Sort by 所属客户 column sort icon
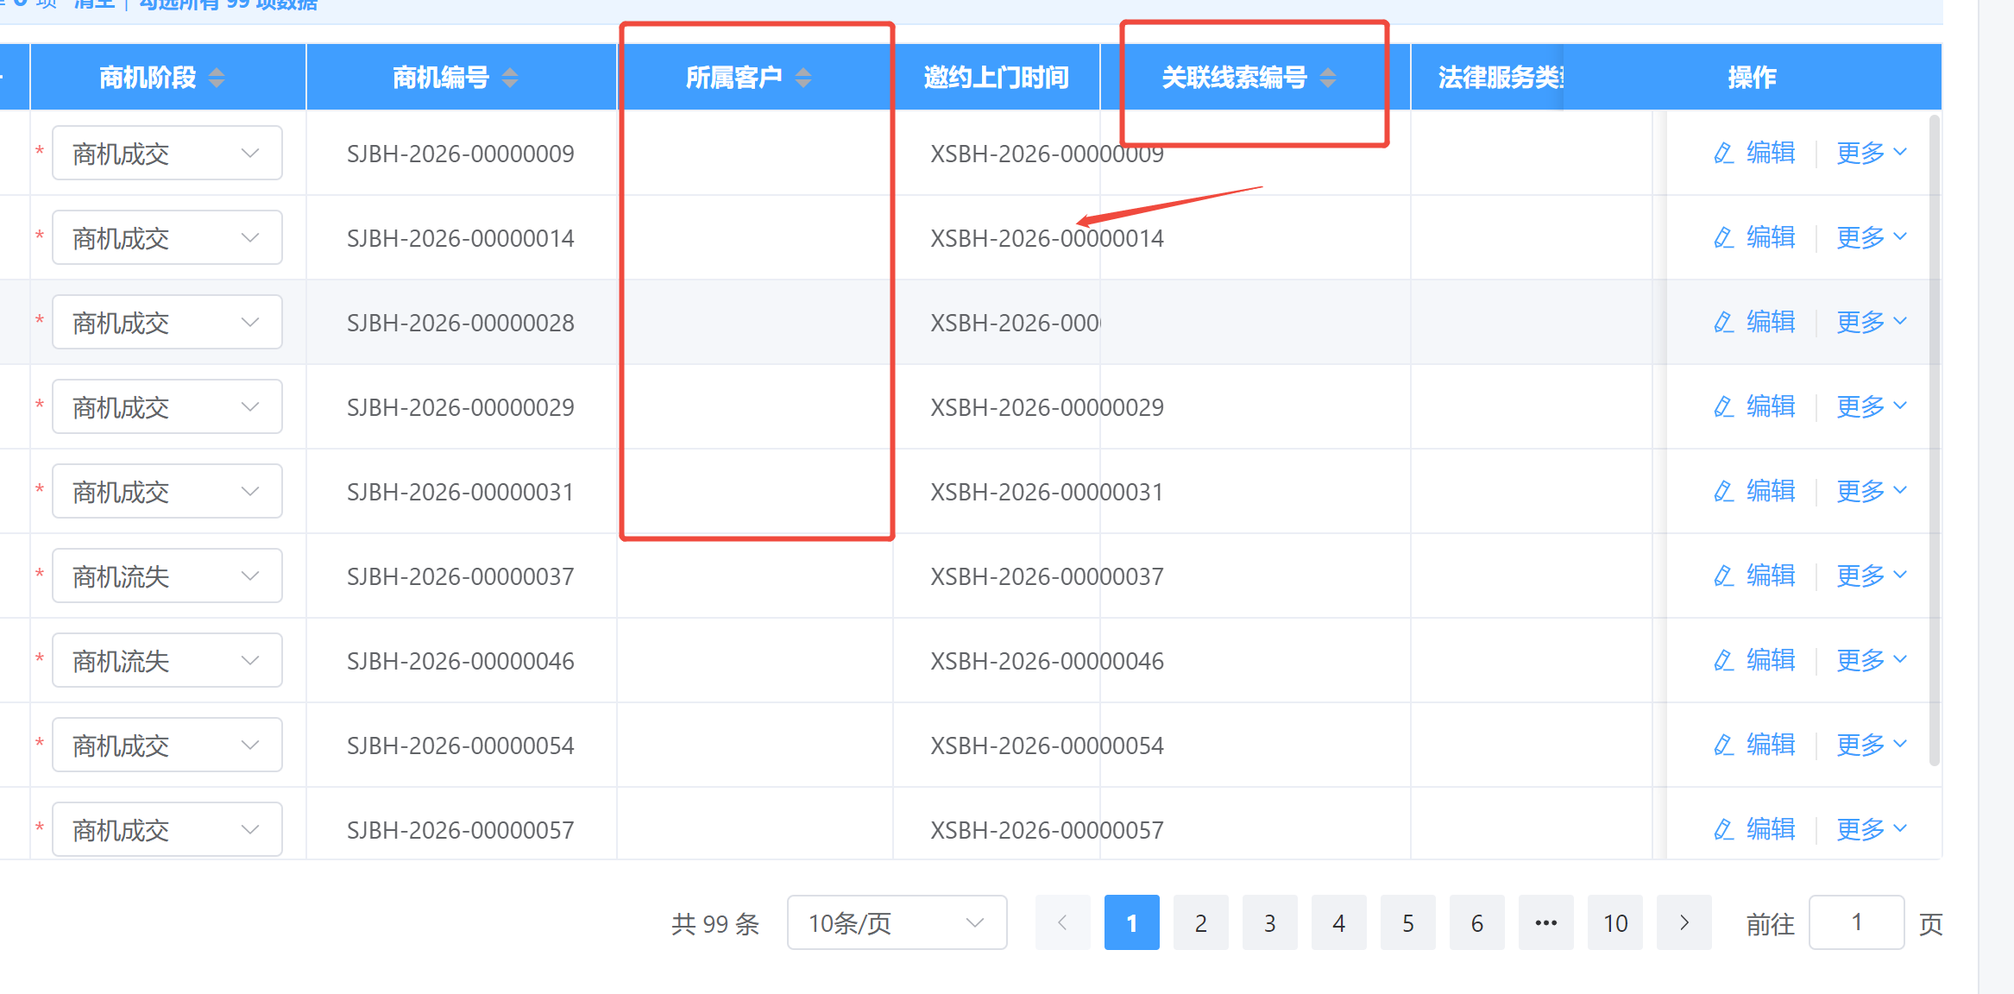 (803, 78)
